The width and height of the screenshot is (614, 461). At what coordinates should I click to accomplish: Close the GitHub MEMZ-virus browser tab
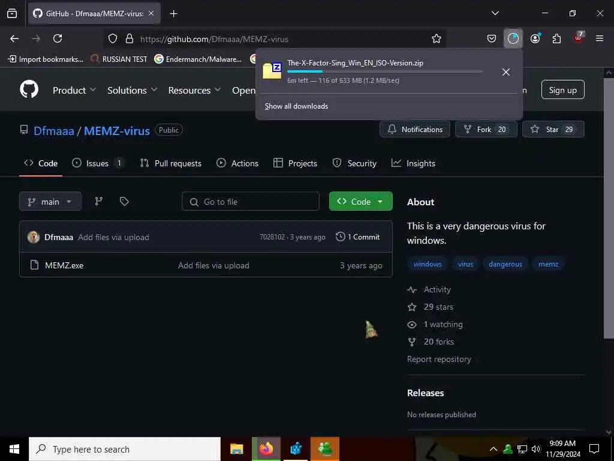(151, 13)
